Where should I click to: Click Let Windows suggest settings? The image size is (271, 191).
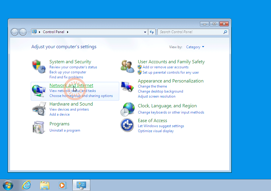(x=161, y=126)
